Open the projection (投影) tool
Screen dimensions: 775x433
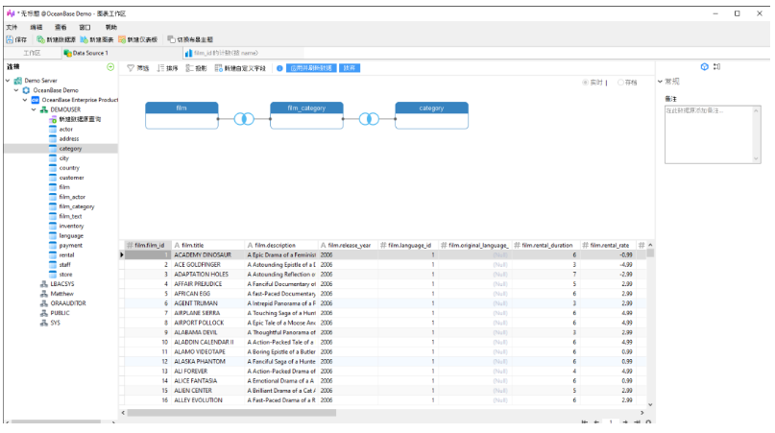[x=196, y=68]
